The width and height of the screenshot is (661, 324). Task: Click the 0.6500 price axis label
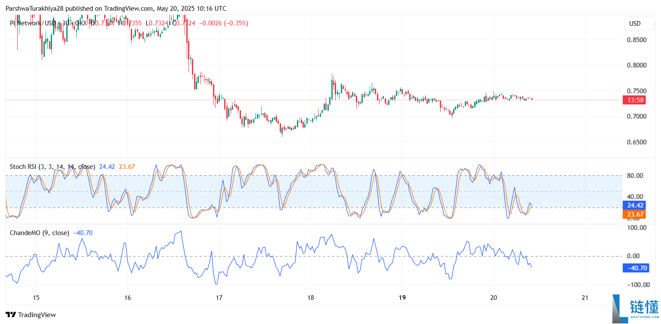635,142
